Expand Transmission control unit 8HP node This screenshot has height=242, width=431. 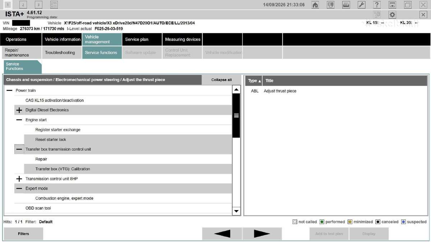(19, 179)
